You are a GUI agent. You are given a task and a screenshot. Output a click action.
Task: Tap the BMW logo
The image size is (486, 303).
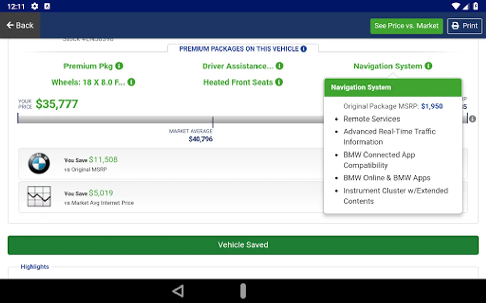point(39,163)
